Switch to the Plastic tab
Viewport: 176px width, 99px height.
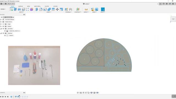coord(47,6)
